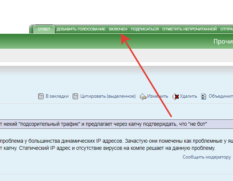The image size is (233, 181).
Task: Click «ОТМЕТИТЬ НЕПРОЧИТАННОЙ» to mark unread
Action: click(189, 29)
